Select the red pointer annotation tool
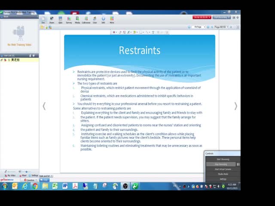 (114, 32)
